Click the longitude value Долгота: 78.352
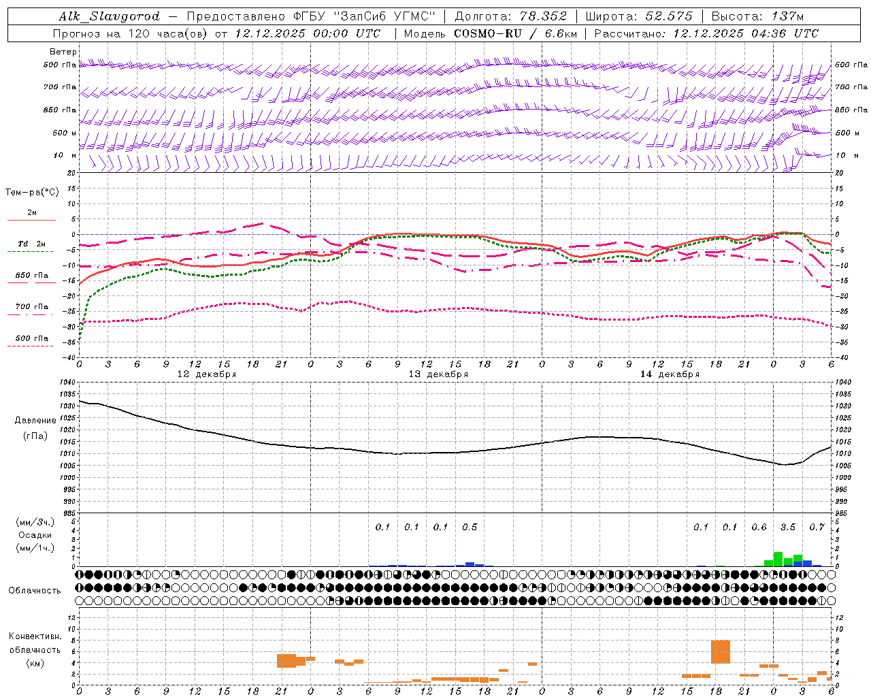The height and width of the screenshot is (697, 871). coord(510,16)
